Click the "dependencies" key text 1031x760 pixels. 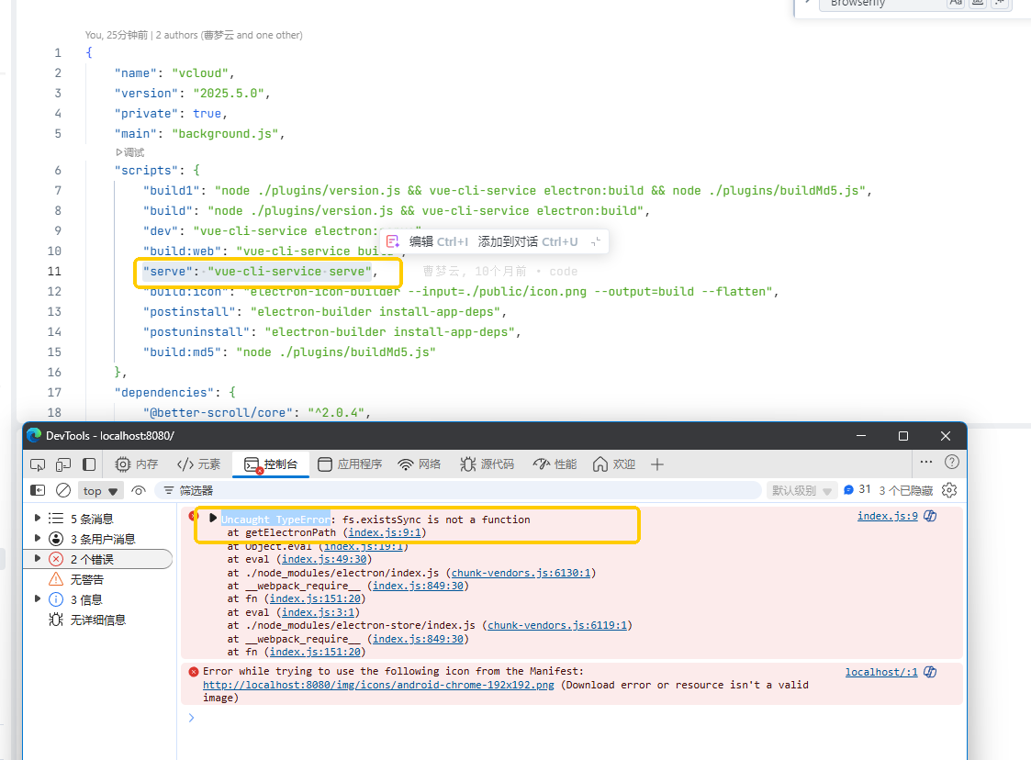pyautogui.click(x=164, y=393)
